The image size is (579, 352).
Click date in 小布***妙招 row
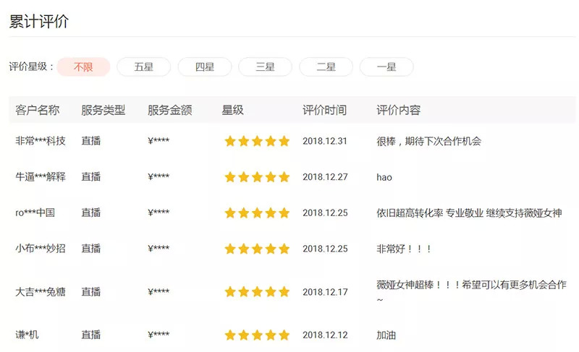325,249
